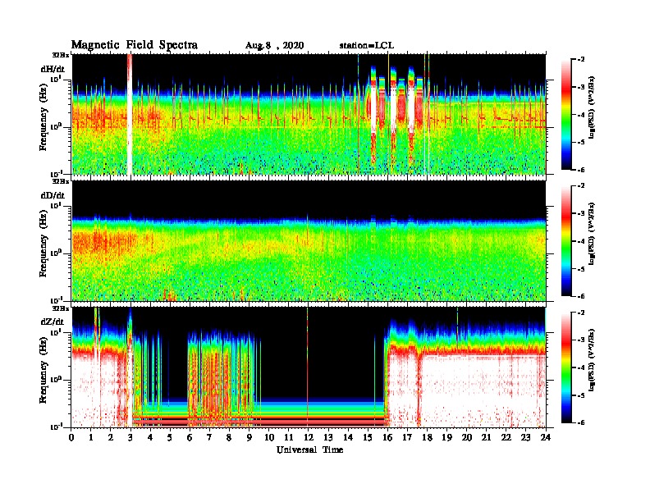Image resolution: width=650 pixels, height=502 pixels.
Task: Click the "station=LCL" label
Action: click(367, 46)
